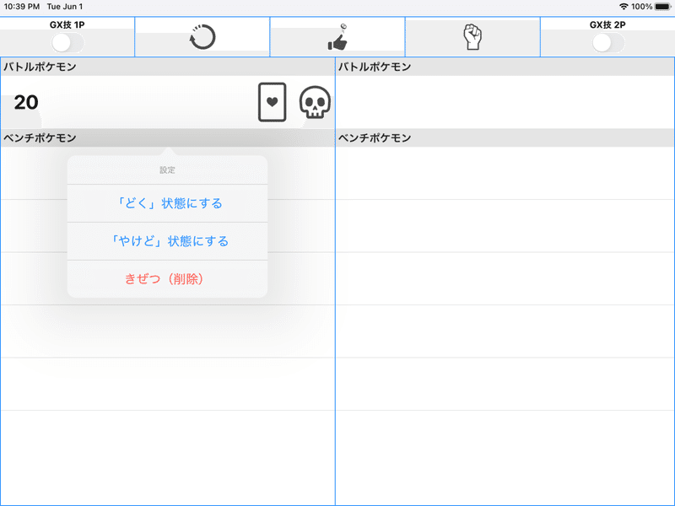Select 「どく」状態にする in the popup

(x=166, y=202)
